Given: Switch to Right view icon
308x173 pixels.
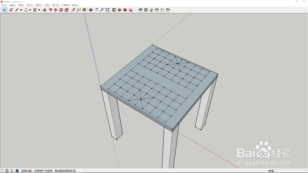Looking at the screenshot, I should pos(157,10).
